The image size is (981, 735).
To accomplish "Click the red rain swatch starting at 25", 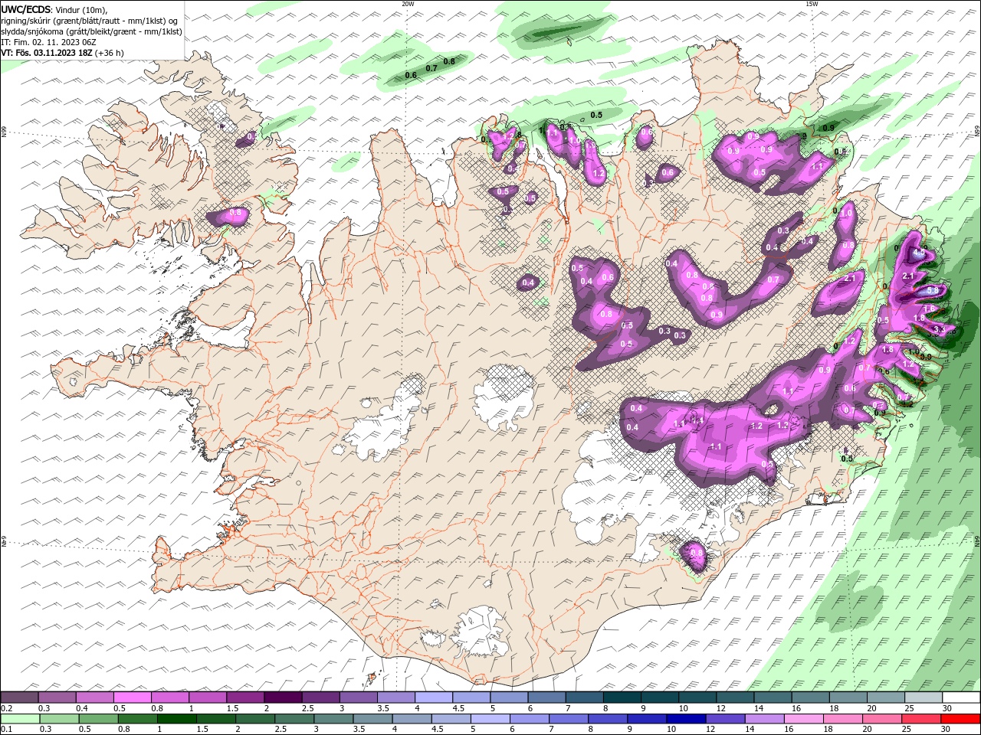I will 920,719.
